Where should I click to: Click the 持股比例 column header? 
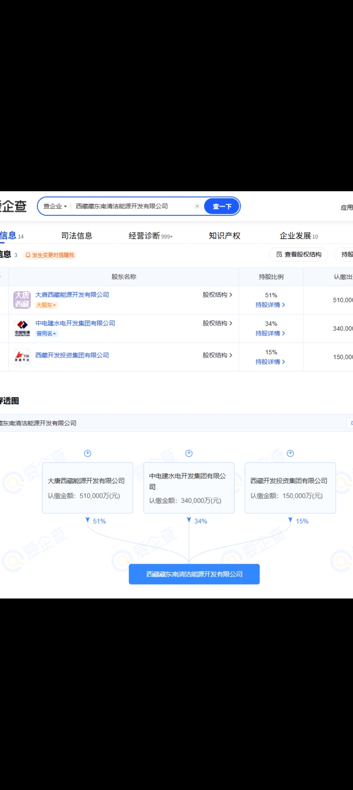point(271,277)
